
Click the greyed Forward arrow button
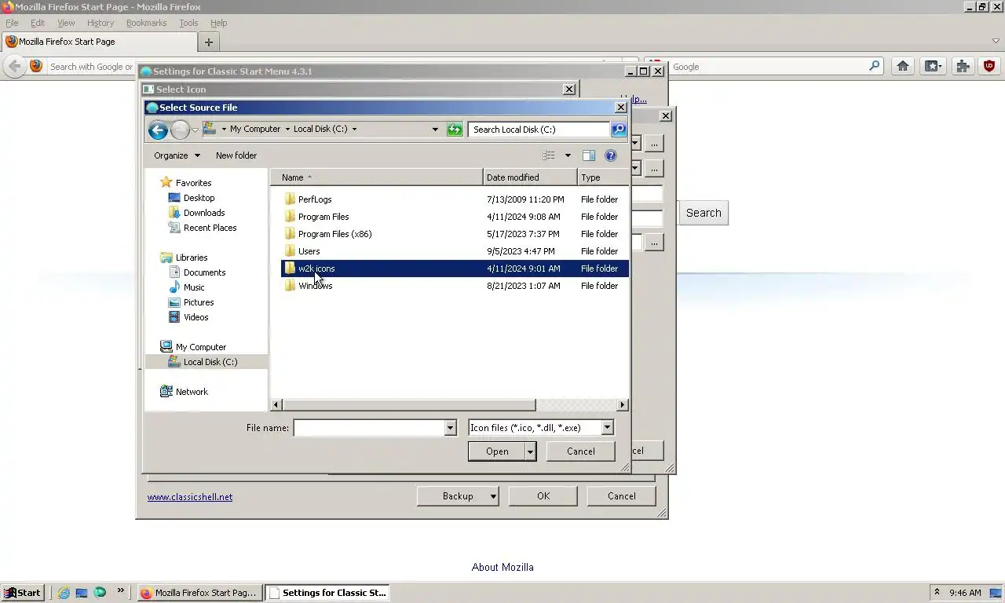[180, 130]
